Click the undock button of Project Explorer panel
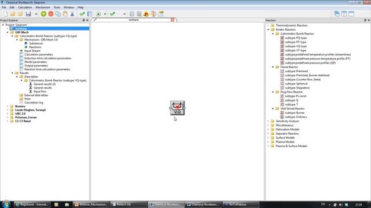 83,20
